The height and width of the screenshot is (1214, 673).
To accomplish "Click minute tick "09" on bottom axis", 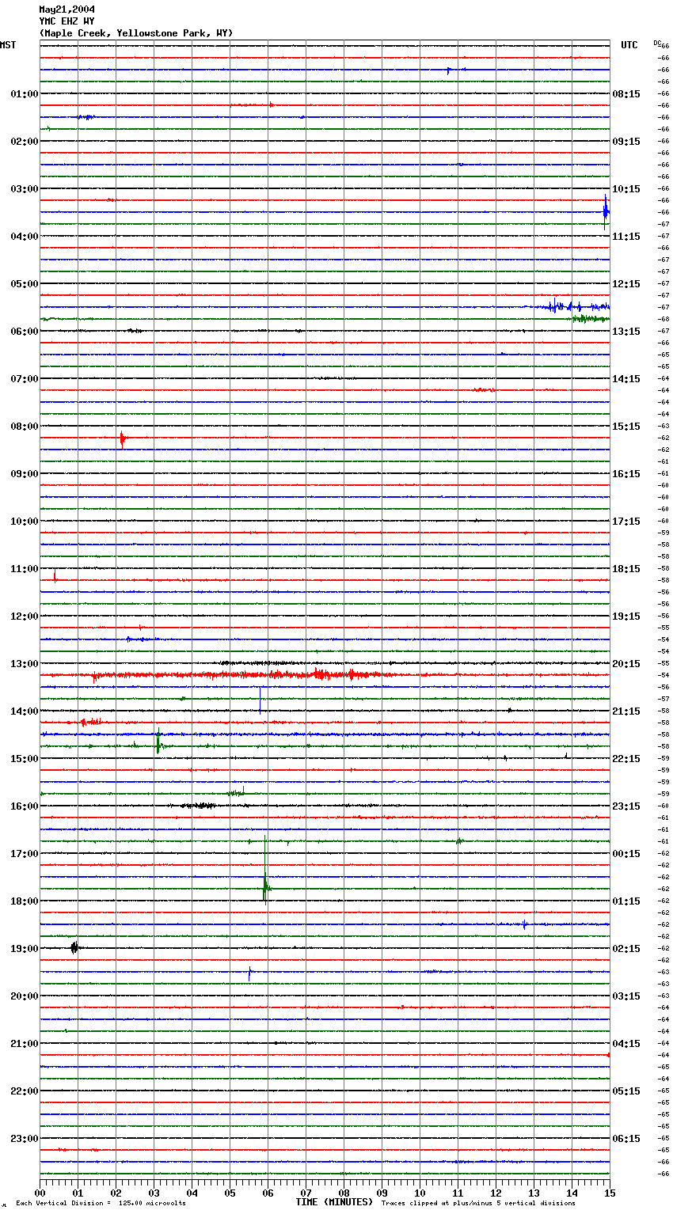I will coord(382,1193).
